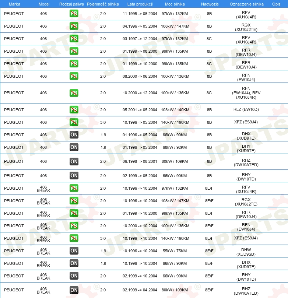Image resolution: width=288 pixels, height=298 pixels.
Task: Click 8C body cell in 03.1997 row
Action: click(x=209, y=39)
